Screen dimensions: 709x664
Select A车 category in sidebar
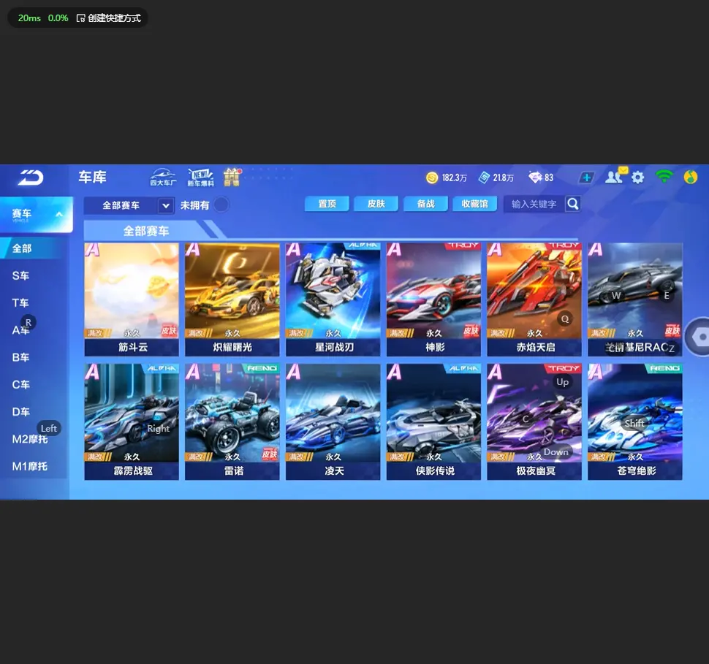point(20,330)
